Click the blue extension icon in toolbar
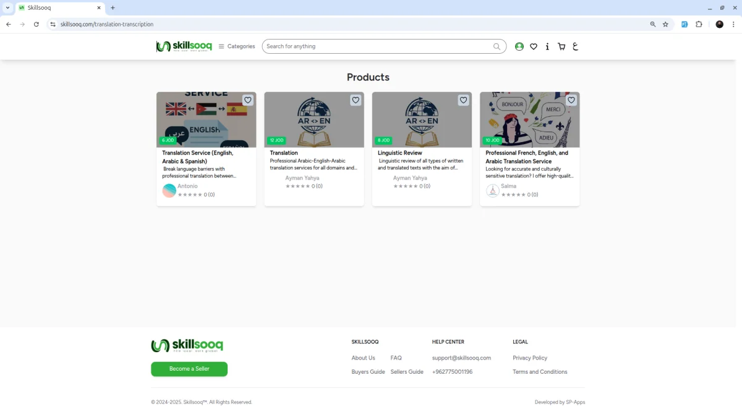The image size is (742, 417). point(684,24)
